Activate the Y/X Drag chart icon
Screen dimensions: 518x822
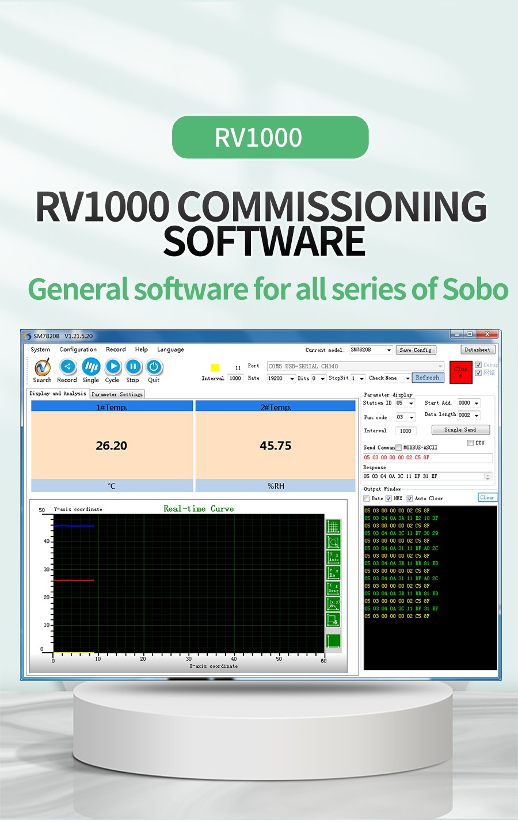pyautogui.click(x=333, y=588)
